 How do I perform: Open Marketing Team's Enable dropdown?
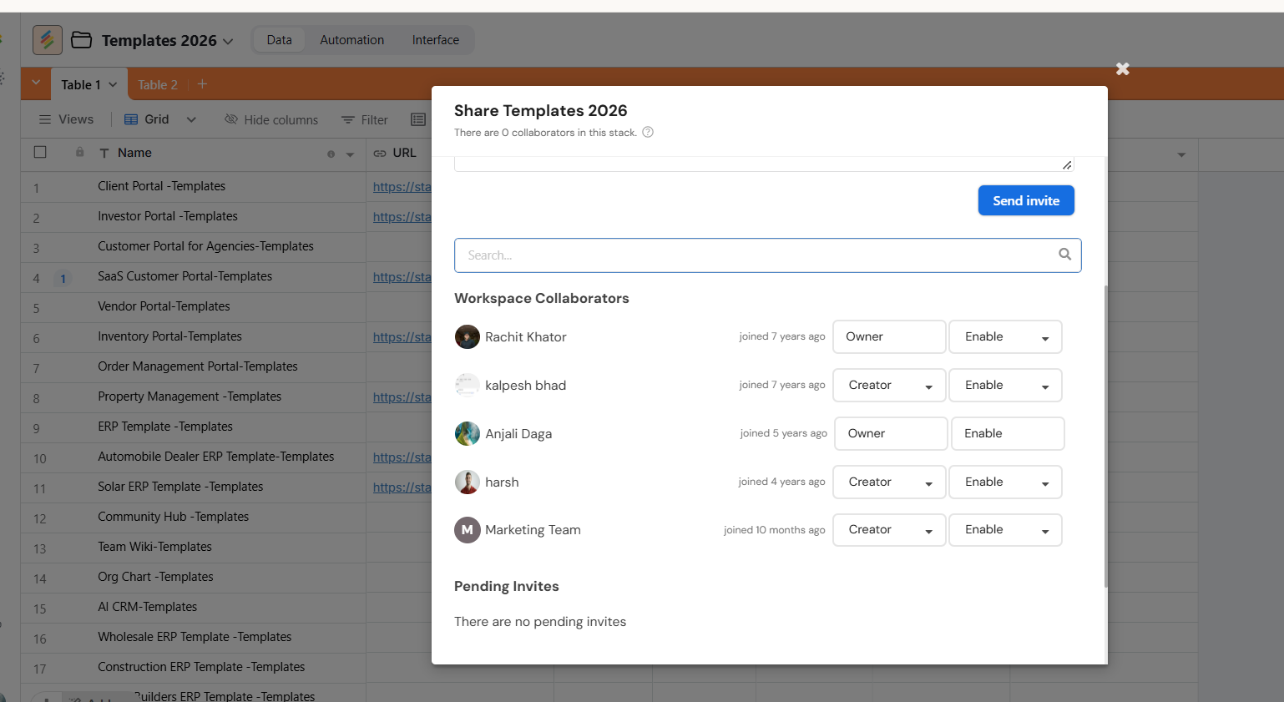(x=1005, y=530)
